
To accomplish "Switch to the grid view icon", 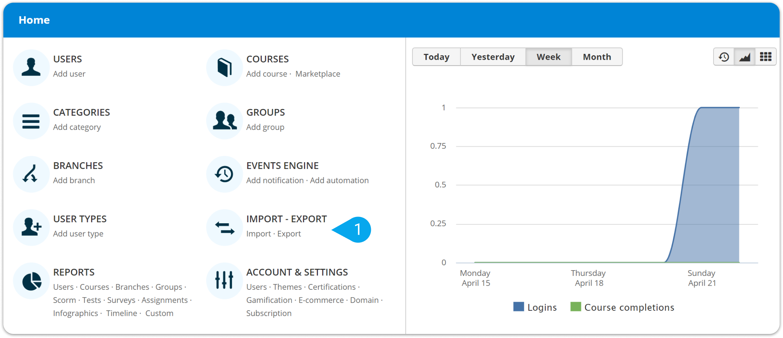I will [765, 57].
